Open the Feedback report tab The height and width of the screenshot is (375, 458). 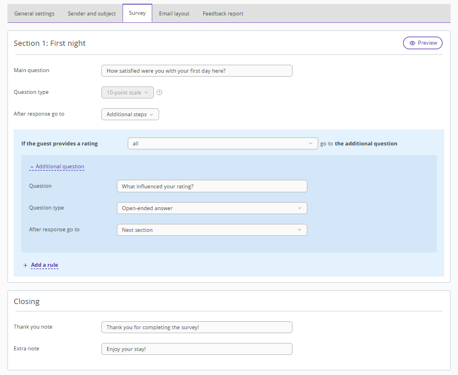pos(223,14)
